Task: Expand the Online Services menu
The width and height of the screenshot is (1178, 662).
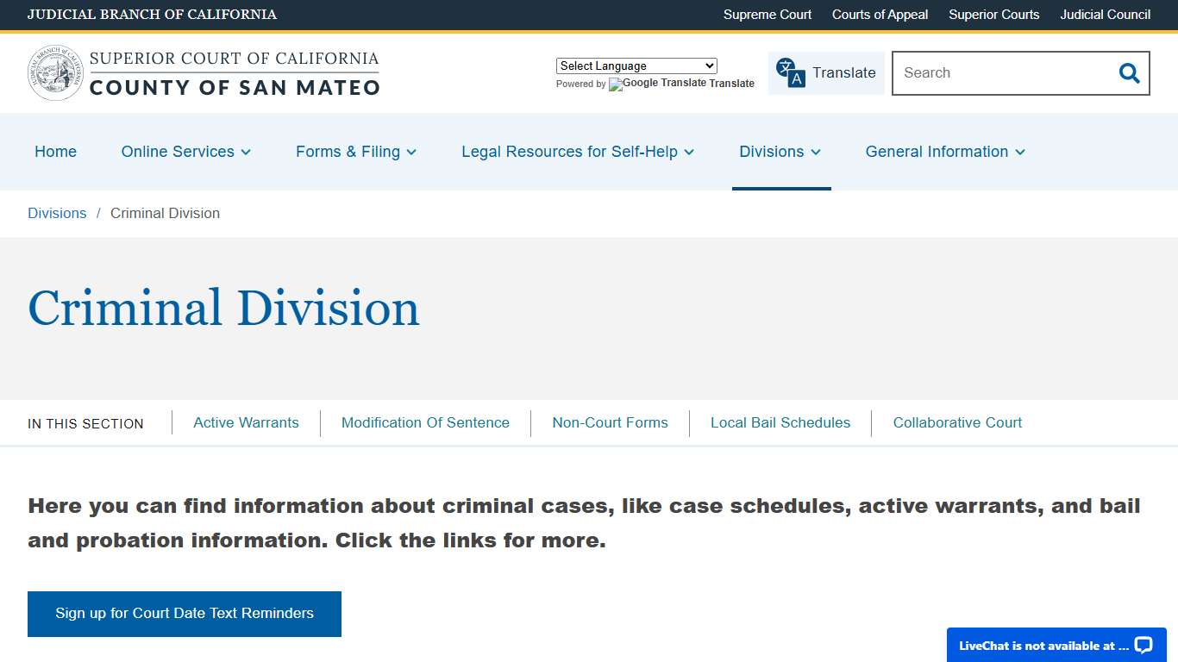Action: (x=185, y=152)
